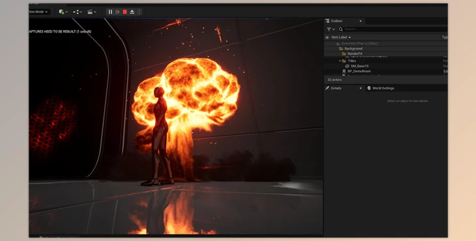Viewport: 476px width, 241px height.
Task: Collapse the Titles folder arrow
Action: pos(340,61)
